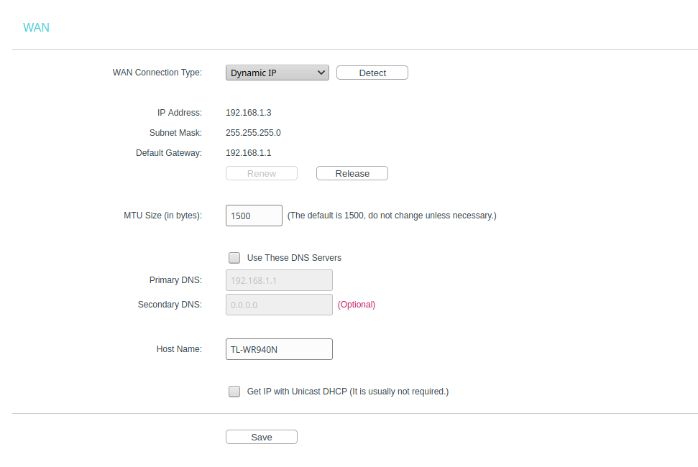This screenshot has width=698, height=467.
Task: Click the Secondary DNS label
Action: tap(170, 305)
